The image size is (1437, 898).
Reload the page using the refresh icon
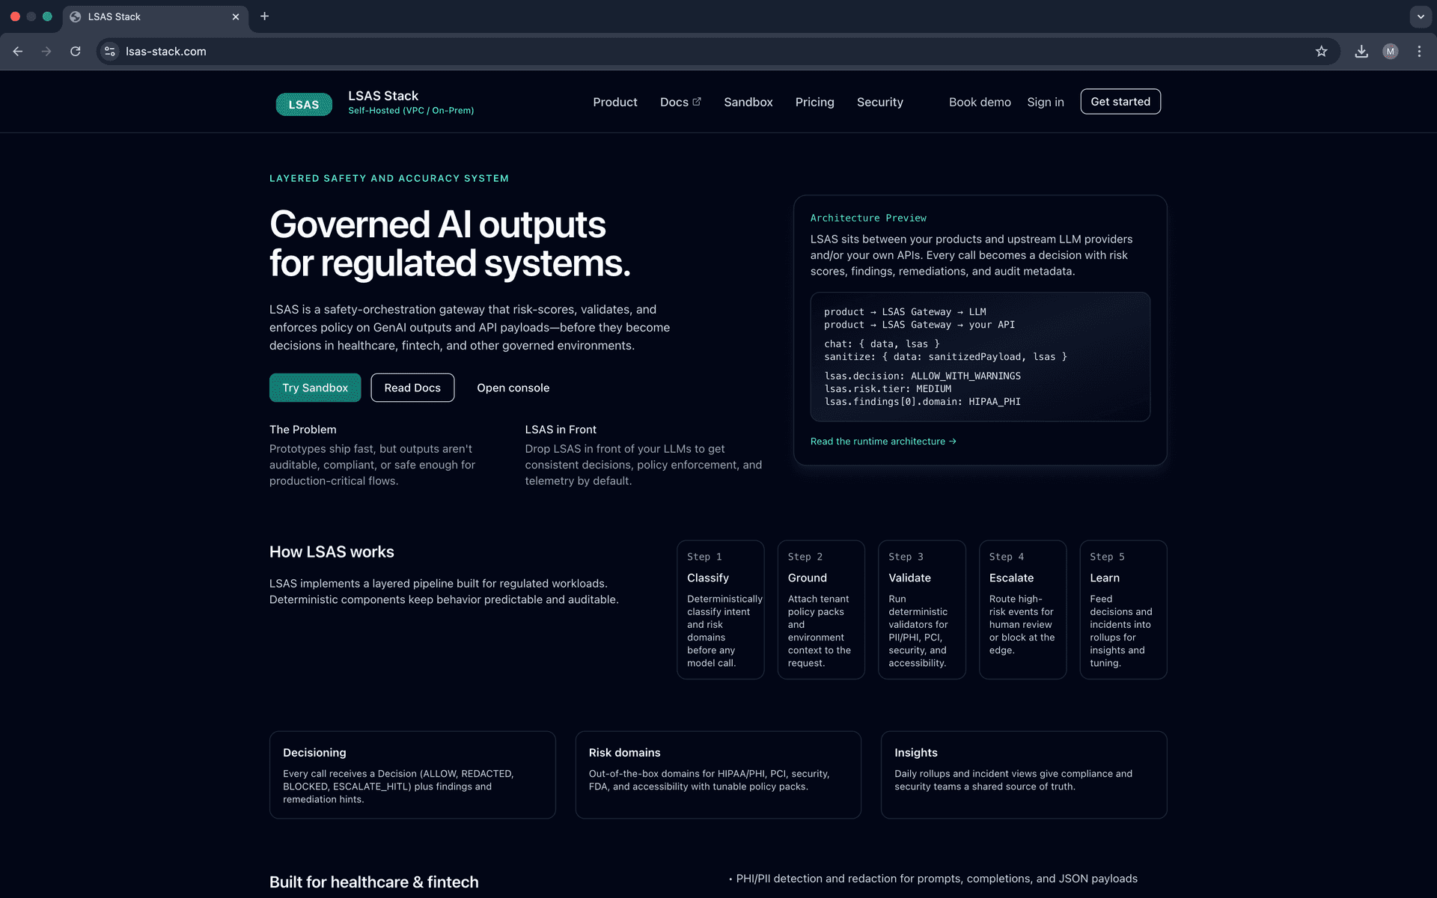75,51
